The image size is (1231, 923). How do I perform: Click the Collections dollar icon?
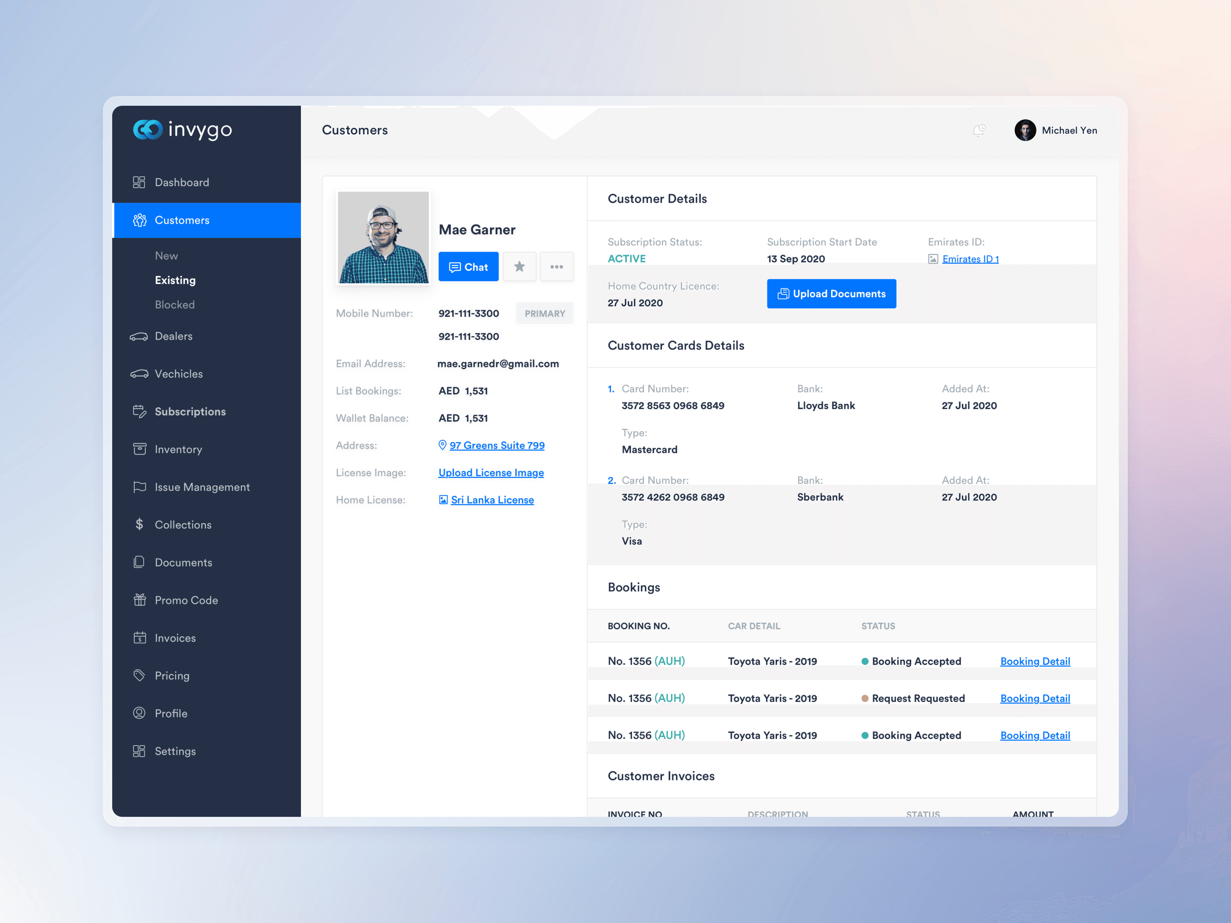pyautogui.click(x=139, y=524)
